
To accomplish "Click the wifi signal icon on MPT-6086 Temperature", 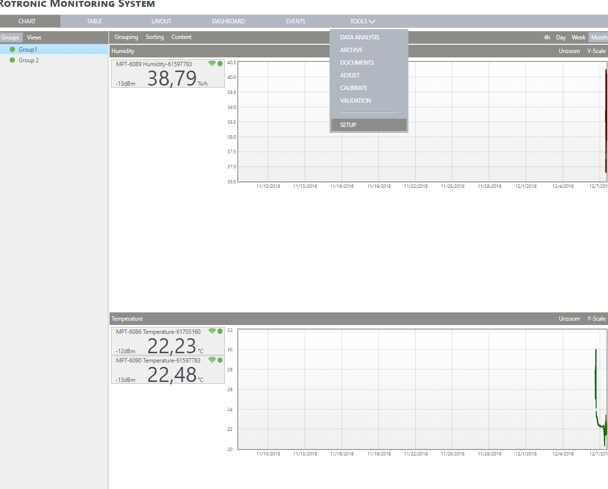I will pos(212,331).
